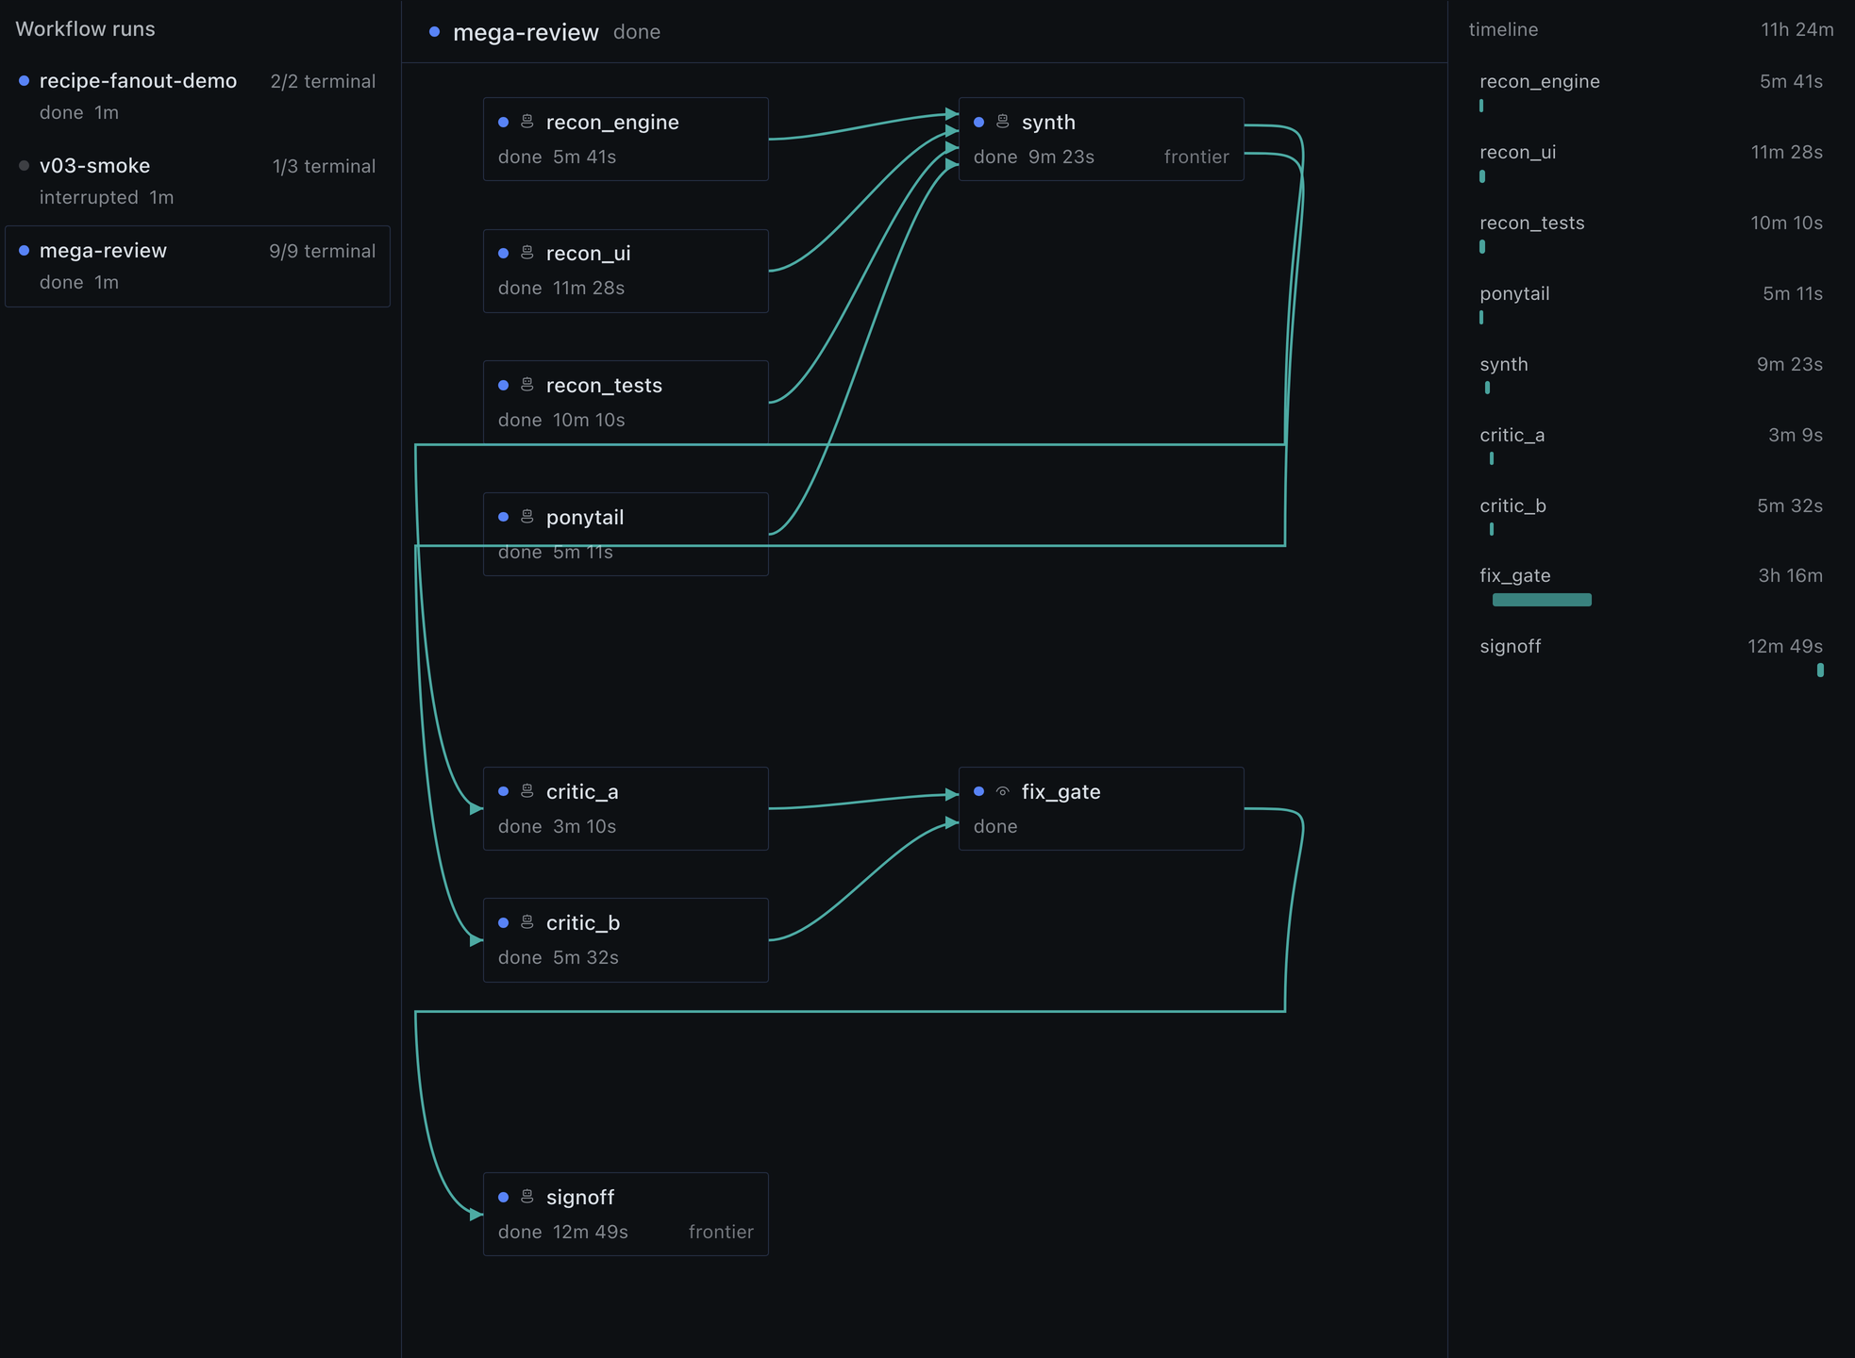The image size is (1855, 1358).
Task: Select the critic_a node name
Action: (582, 792)
